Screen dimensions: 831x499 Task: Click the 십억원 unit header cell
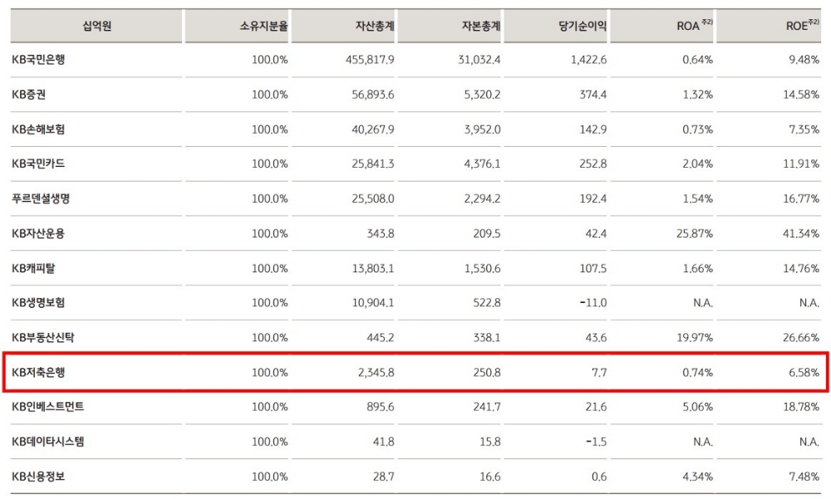96,26
